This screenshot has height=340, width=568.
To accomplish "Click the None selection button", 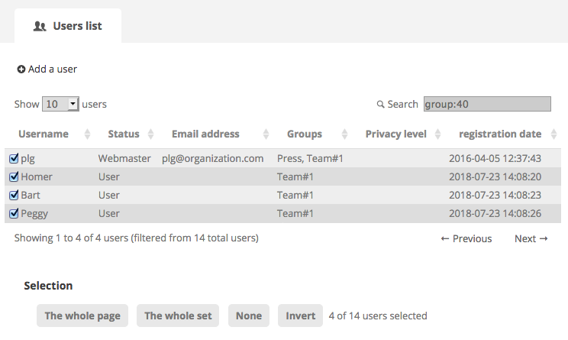I will click(x=249, y=316).
